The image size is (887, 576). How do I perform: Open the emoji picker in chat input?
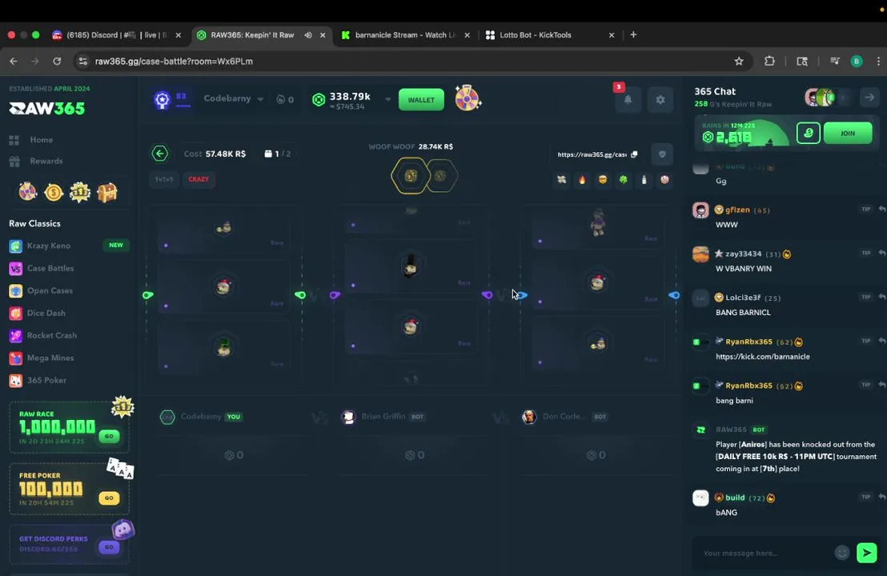[841, 553]
